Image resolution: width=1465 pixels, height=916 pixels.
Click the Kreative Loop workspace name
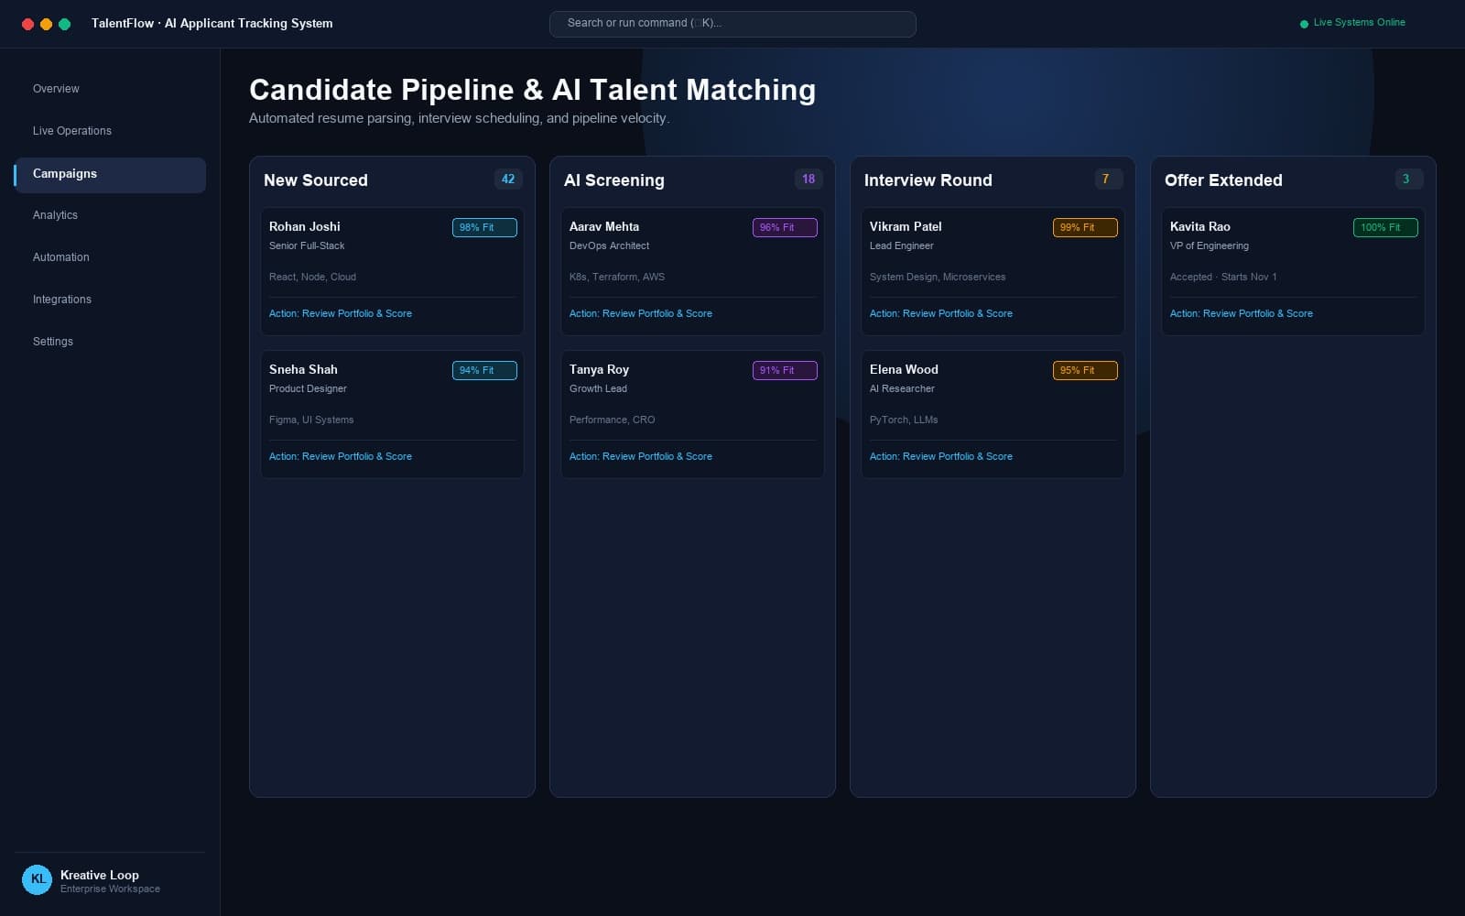click(100, 875)
